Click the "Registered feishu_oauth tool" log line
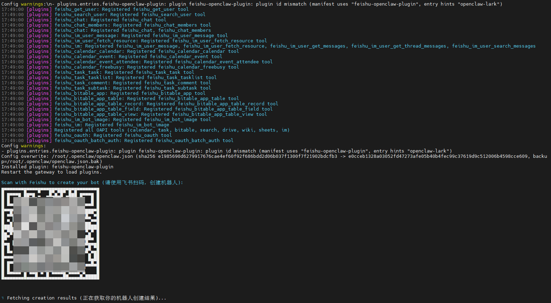 click(87, 135)
